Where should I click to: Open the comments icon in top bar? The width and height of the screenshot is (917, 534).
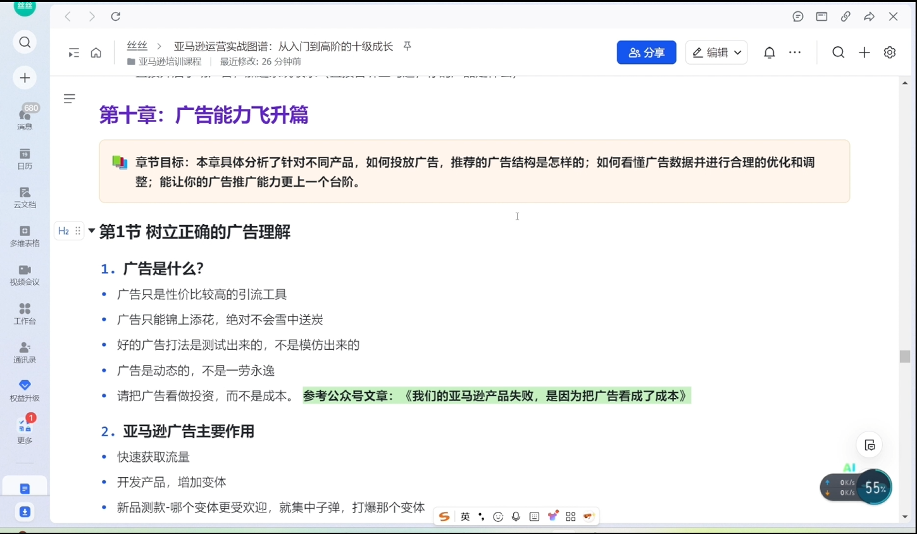(797, 16)
